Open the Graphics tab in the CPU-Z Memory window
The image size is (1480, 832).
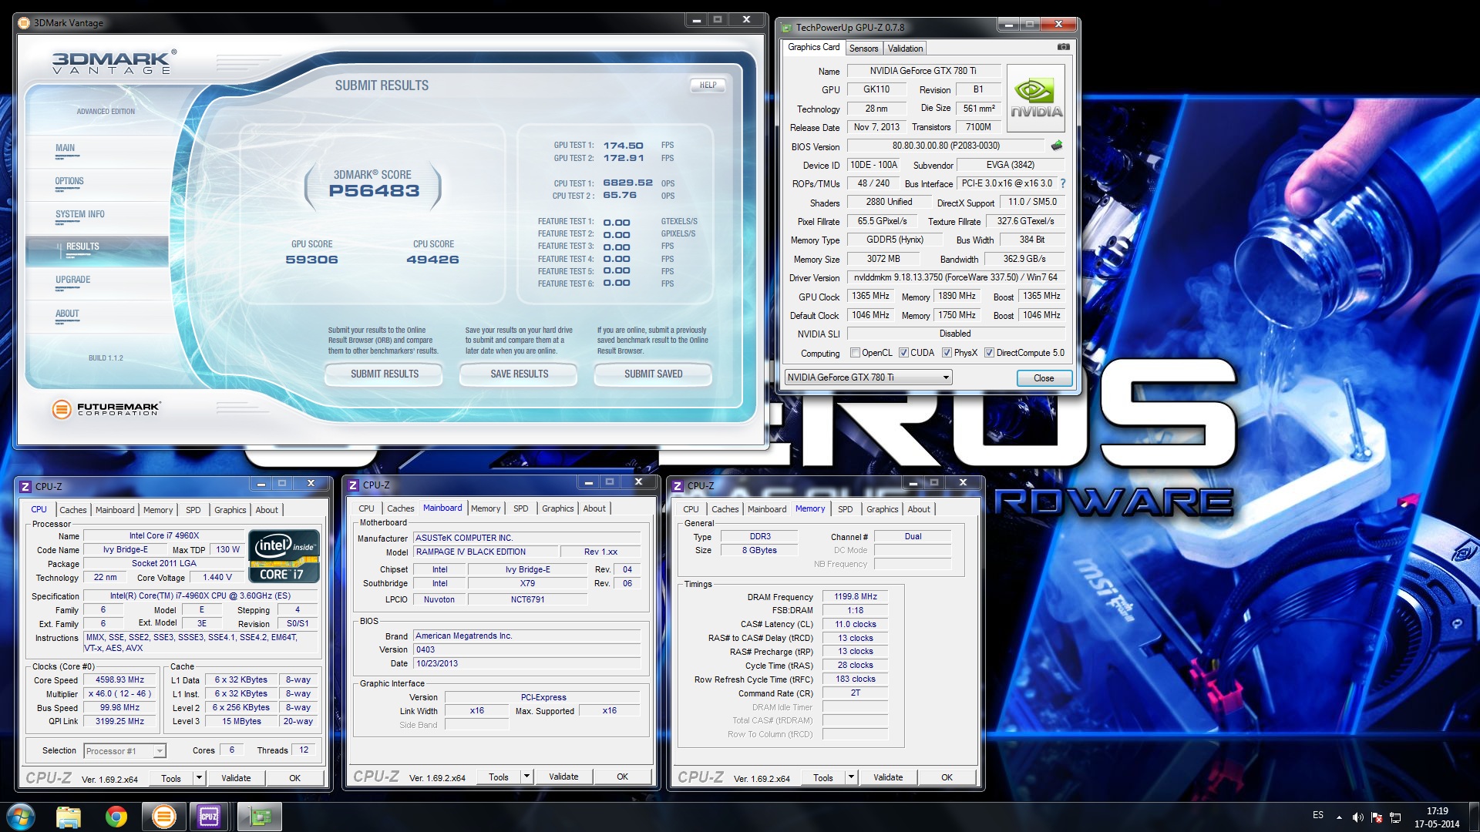click(x=882, y=509)
